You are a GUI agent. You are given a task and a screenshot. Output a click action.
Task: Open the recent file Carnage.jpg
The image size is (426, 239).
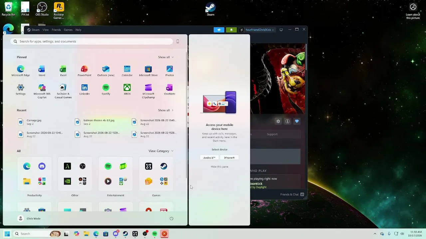[x=30, y=122]
